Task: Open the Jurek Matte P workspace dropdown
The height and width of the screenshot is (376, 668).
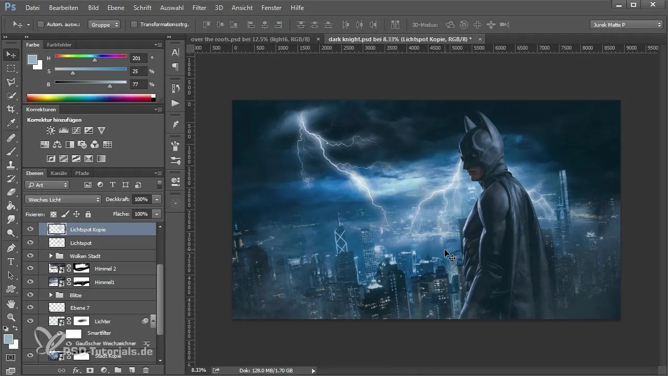Action: coord(626,25)
